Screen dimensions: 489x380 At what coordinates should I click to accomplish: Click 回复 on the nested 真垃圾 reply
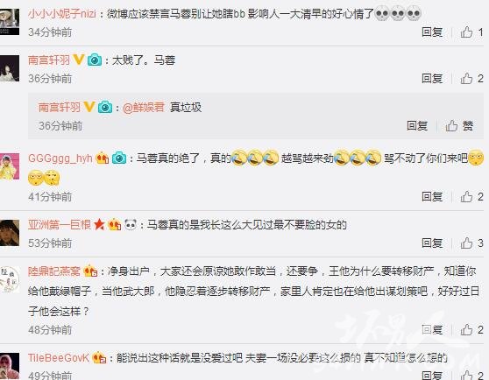(417, 126)
